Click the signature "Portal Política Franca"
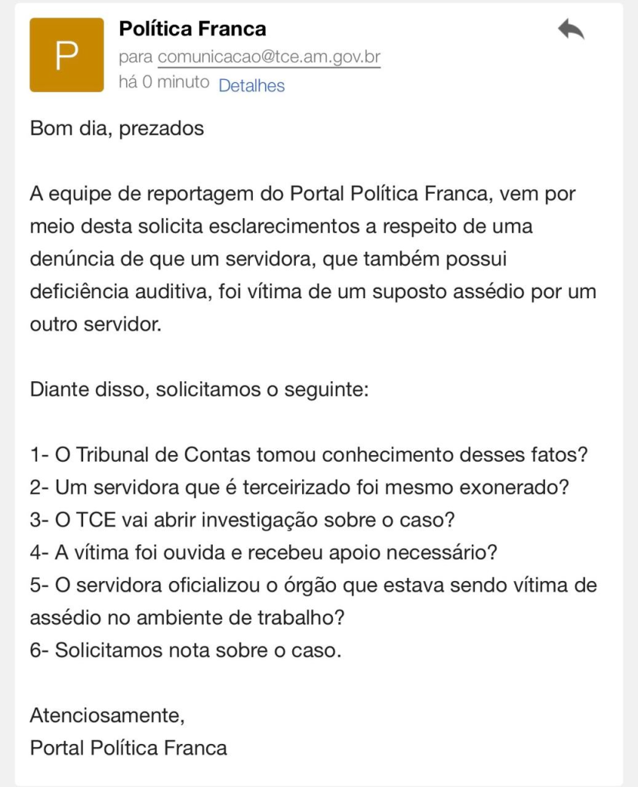The height and width of the screenshot is (787, 638). (128, 748)
